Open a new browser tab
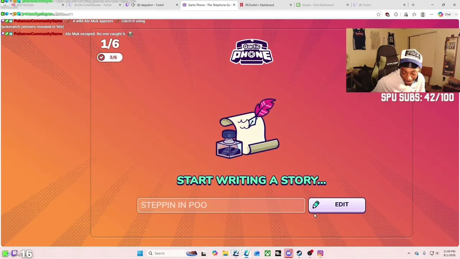Screen dimensions: 460x259 point(413,5)
